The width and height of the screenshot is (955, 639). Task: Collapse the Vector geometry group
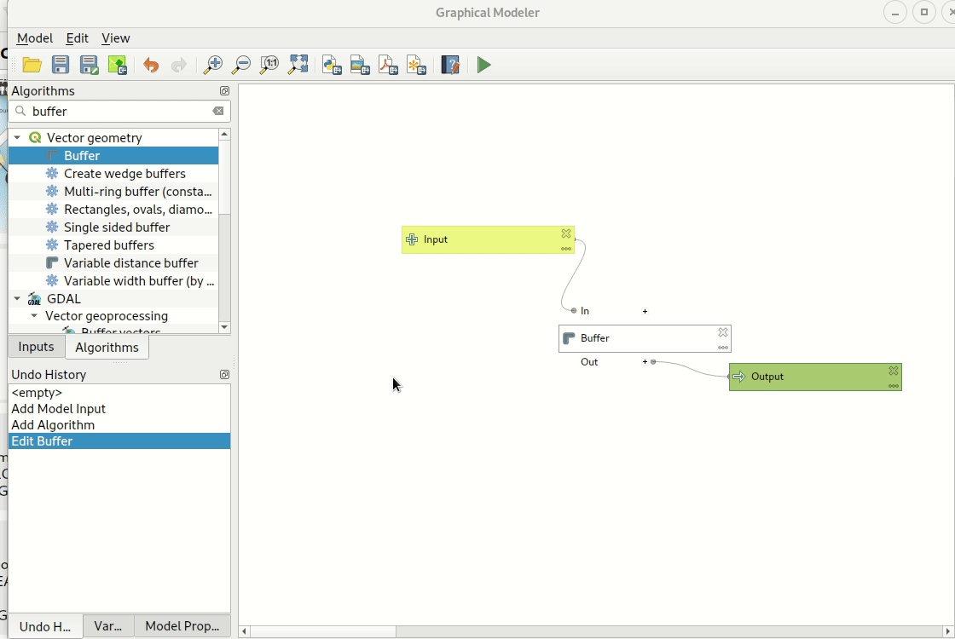[x=17, y=137]
